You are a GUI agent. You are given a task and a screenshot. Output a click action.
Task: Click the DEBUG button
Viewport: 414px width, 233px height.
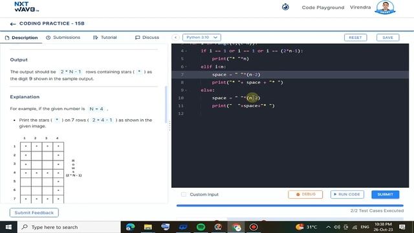click(x=305, y=194)
